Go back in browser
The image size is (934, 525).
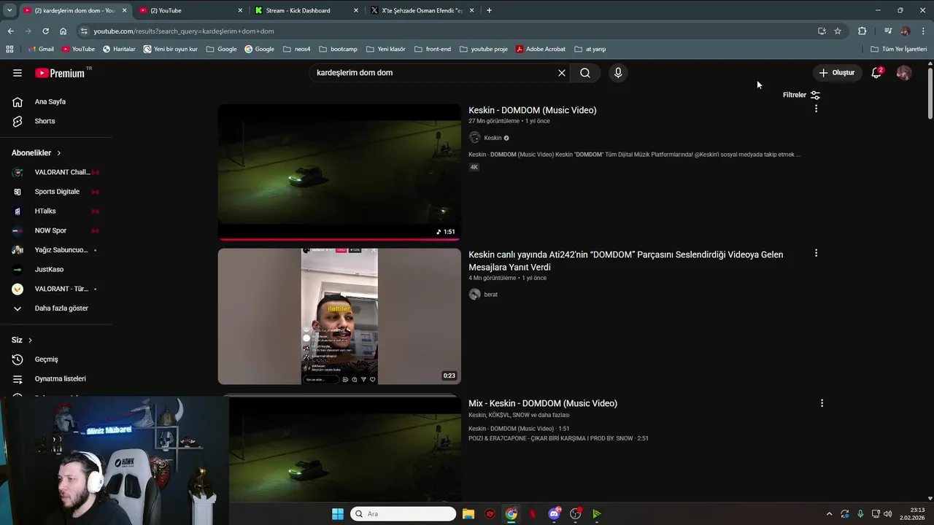(x=10, y=31)
